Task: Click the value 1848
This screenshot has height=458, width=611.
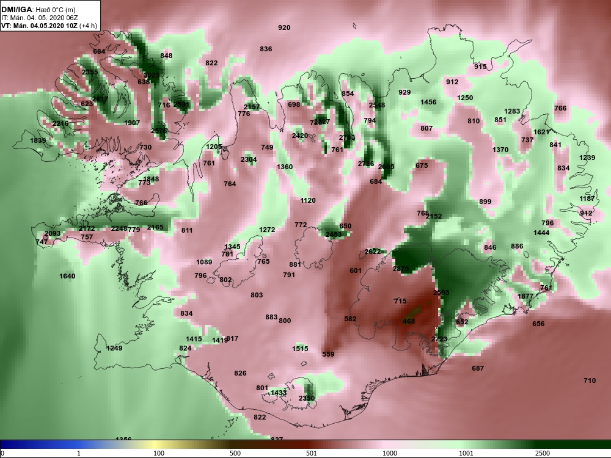Action: click(151, 179)
